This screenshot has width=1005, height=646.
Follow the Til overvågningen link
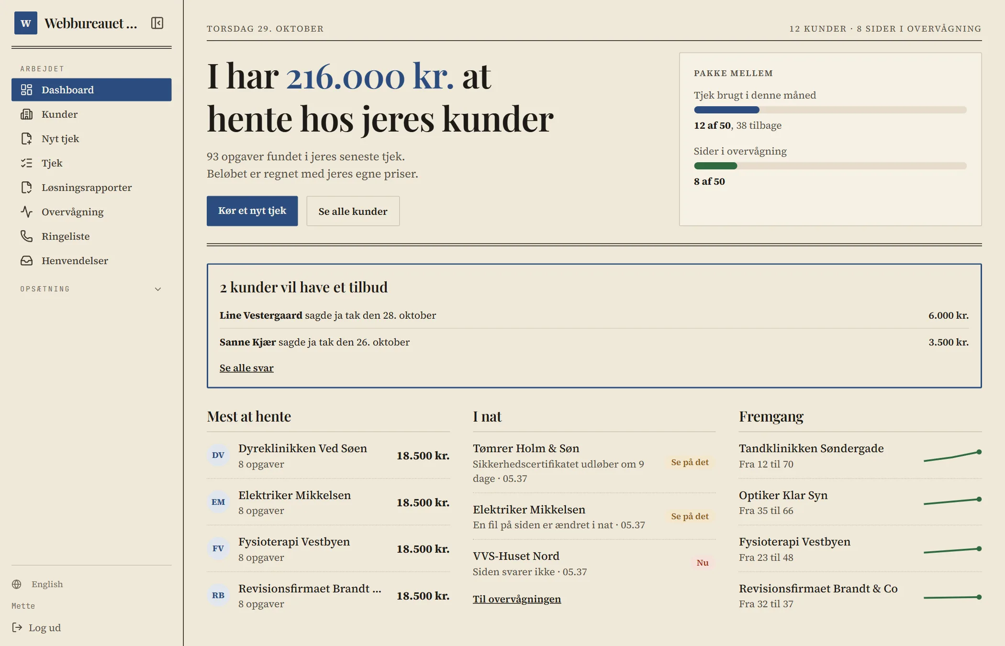[x=517, y=599]
